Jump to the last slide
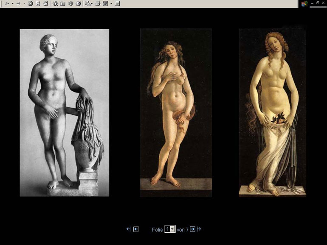 (x=199, y=229)
